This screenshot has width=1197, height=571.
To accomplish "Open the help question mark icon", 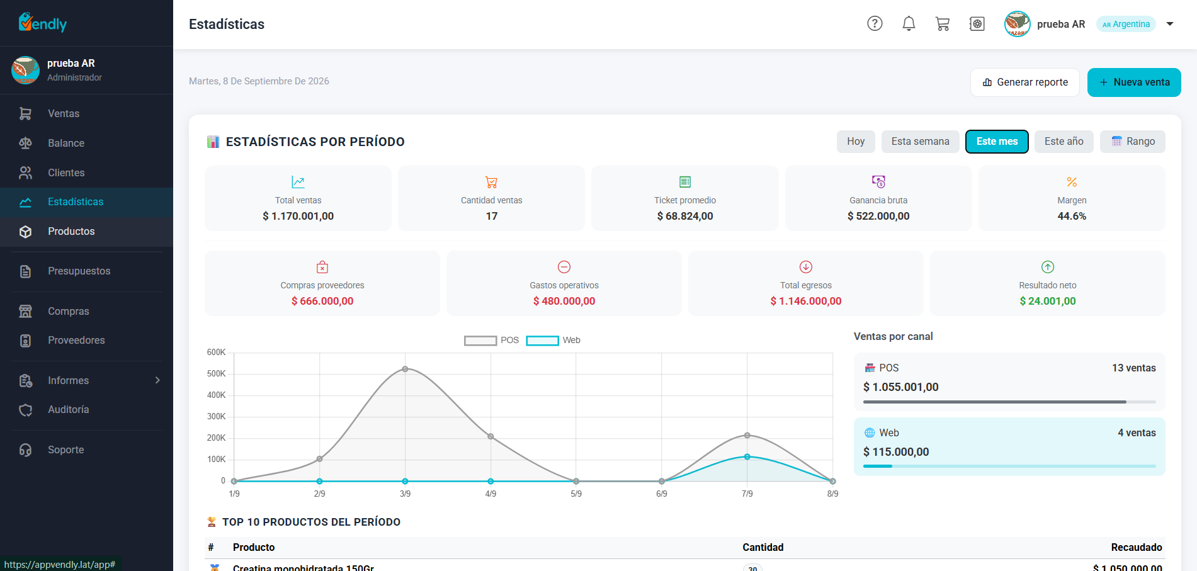I will 875,24.
